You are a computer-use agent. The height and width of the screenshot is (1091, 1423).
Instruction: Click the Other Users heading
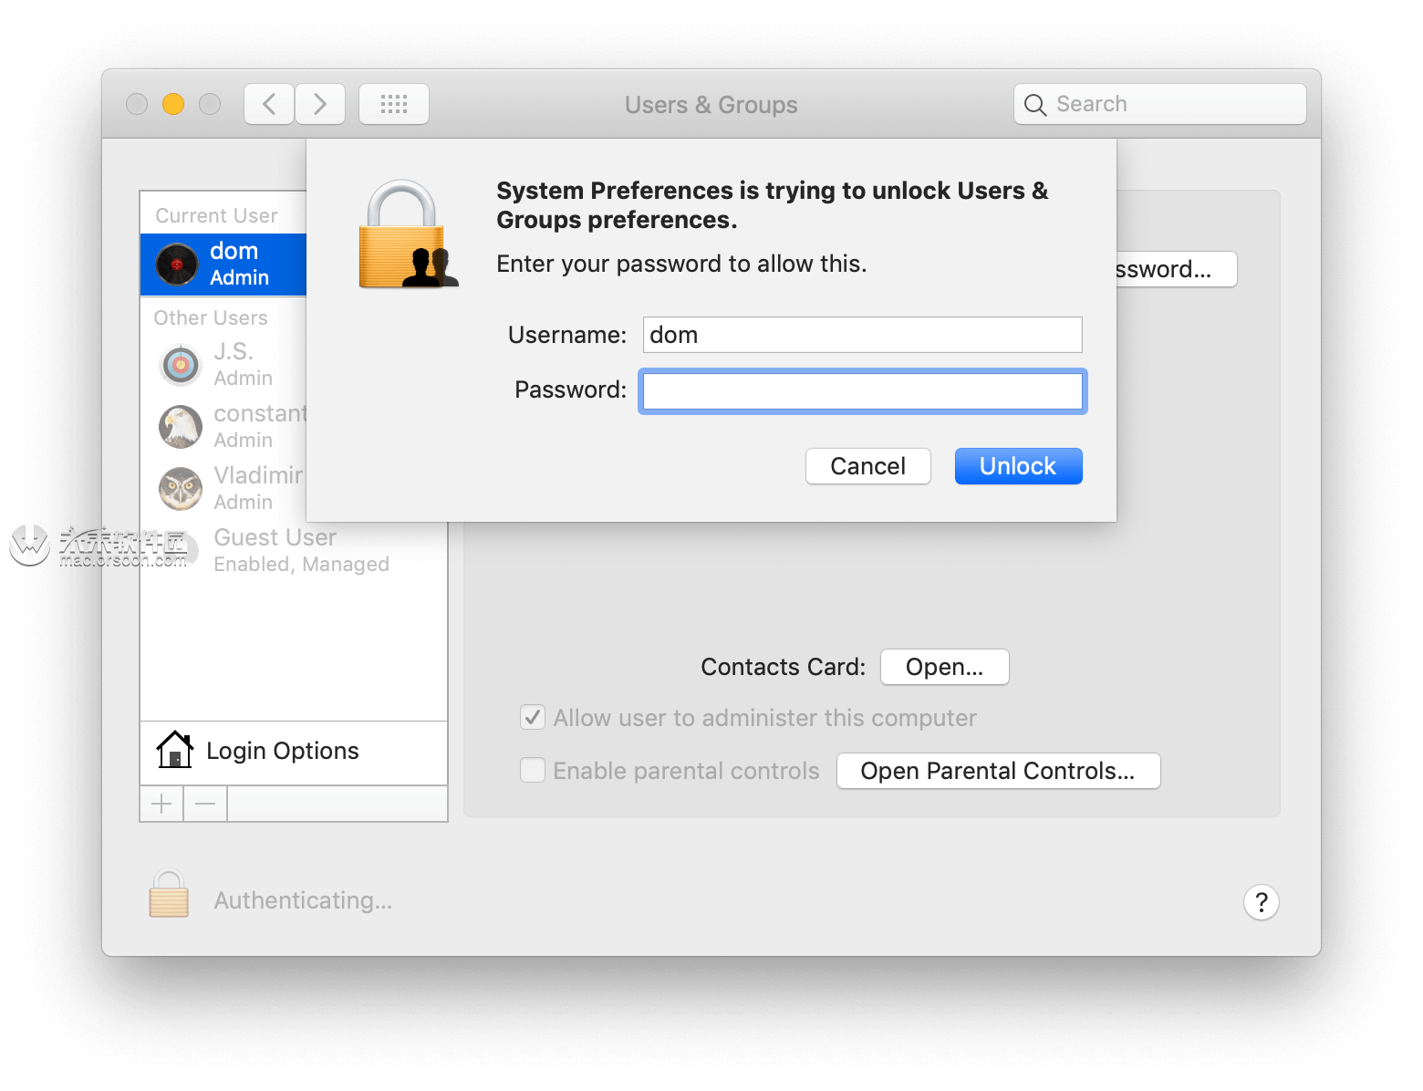tap(211, 317)
